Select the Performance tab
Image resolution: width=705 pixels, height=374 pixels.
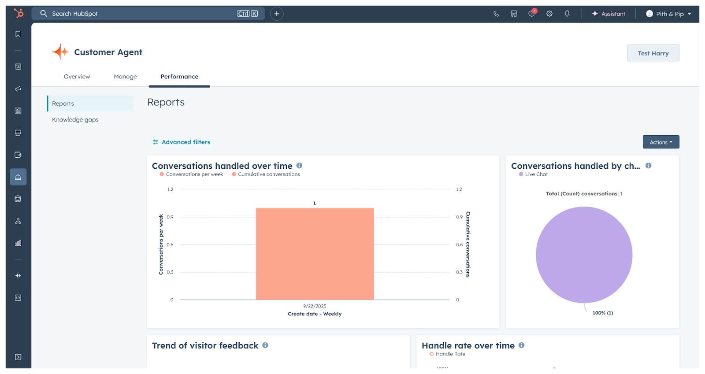[x=179, y=77]
